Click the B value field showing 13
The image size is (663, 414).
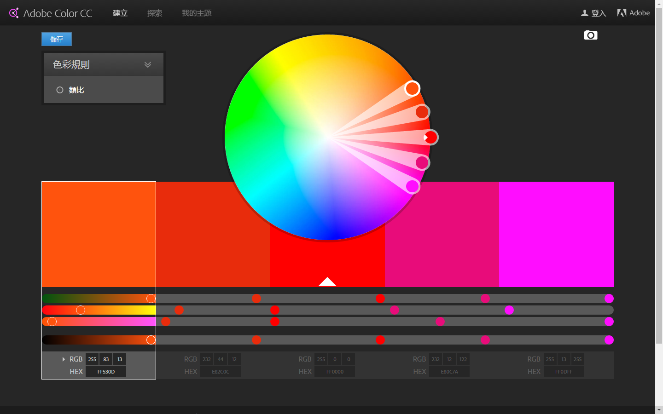(x=120, y=359)
